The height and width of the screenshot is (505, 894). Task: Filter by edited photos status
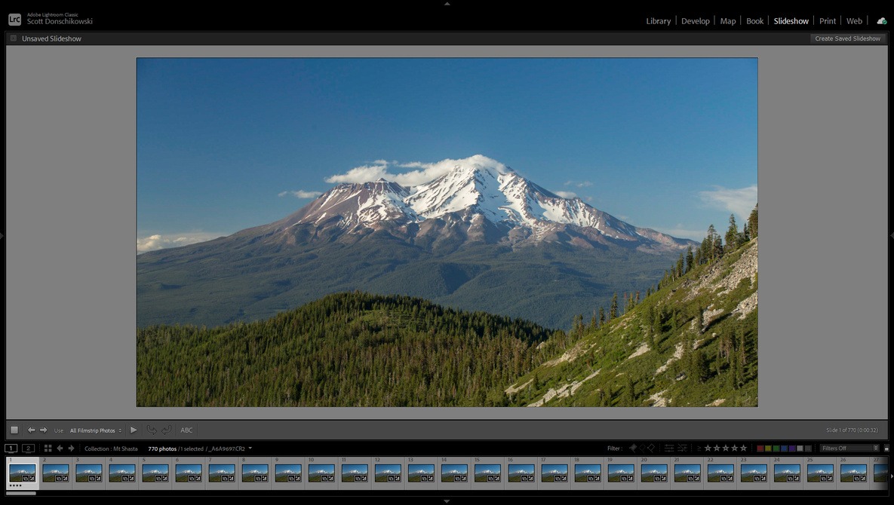point(668,448)
